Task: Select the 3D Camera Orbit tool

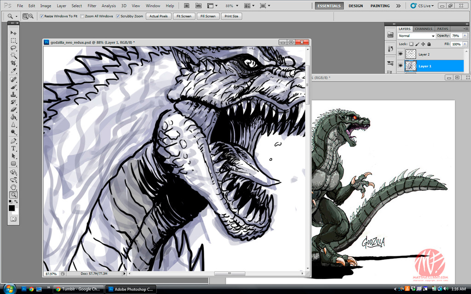Action: click(x=13, y=180)
